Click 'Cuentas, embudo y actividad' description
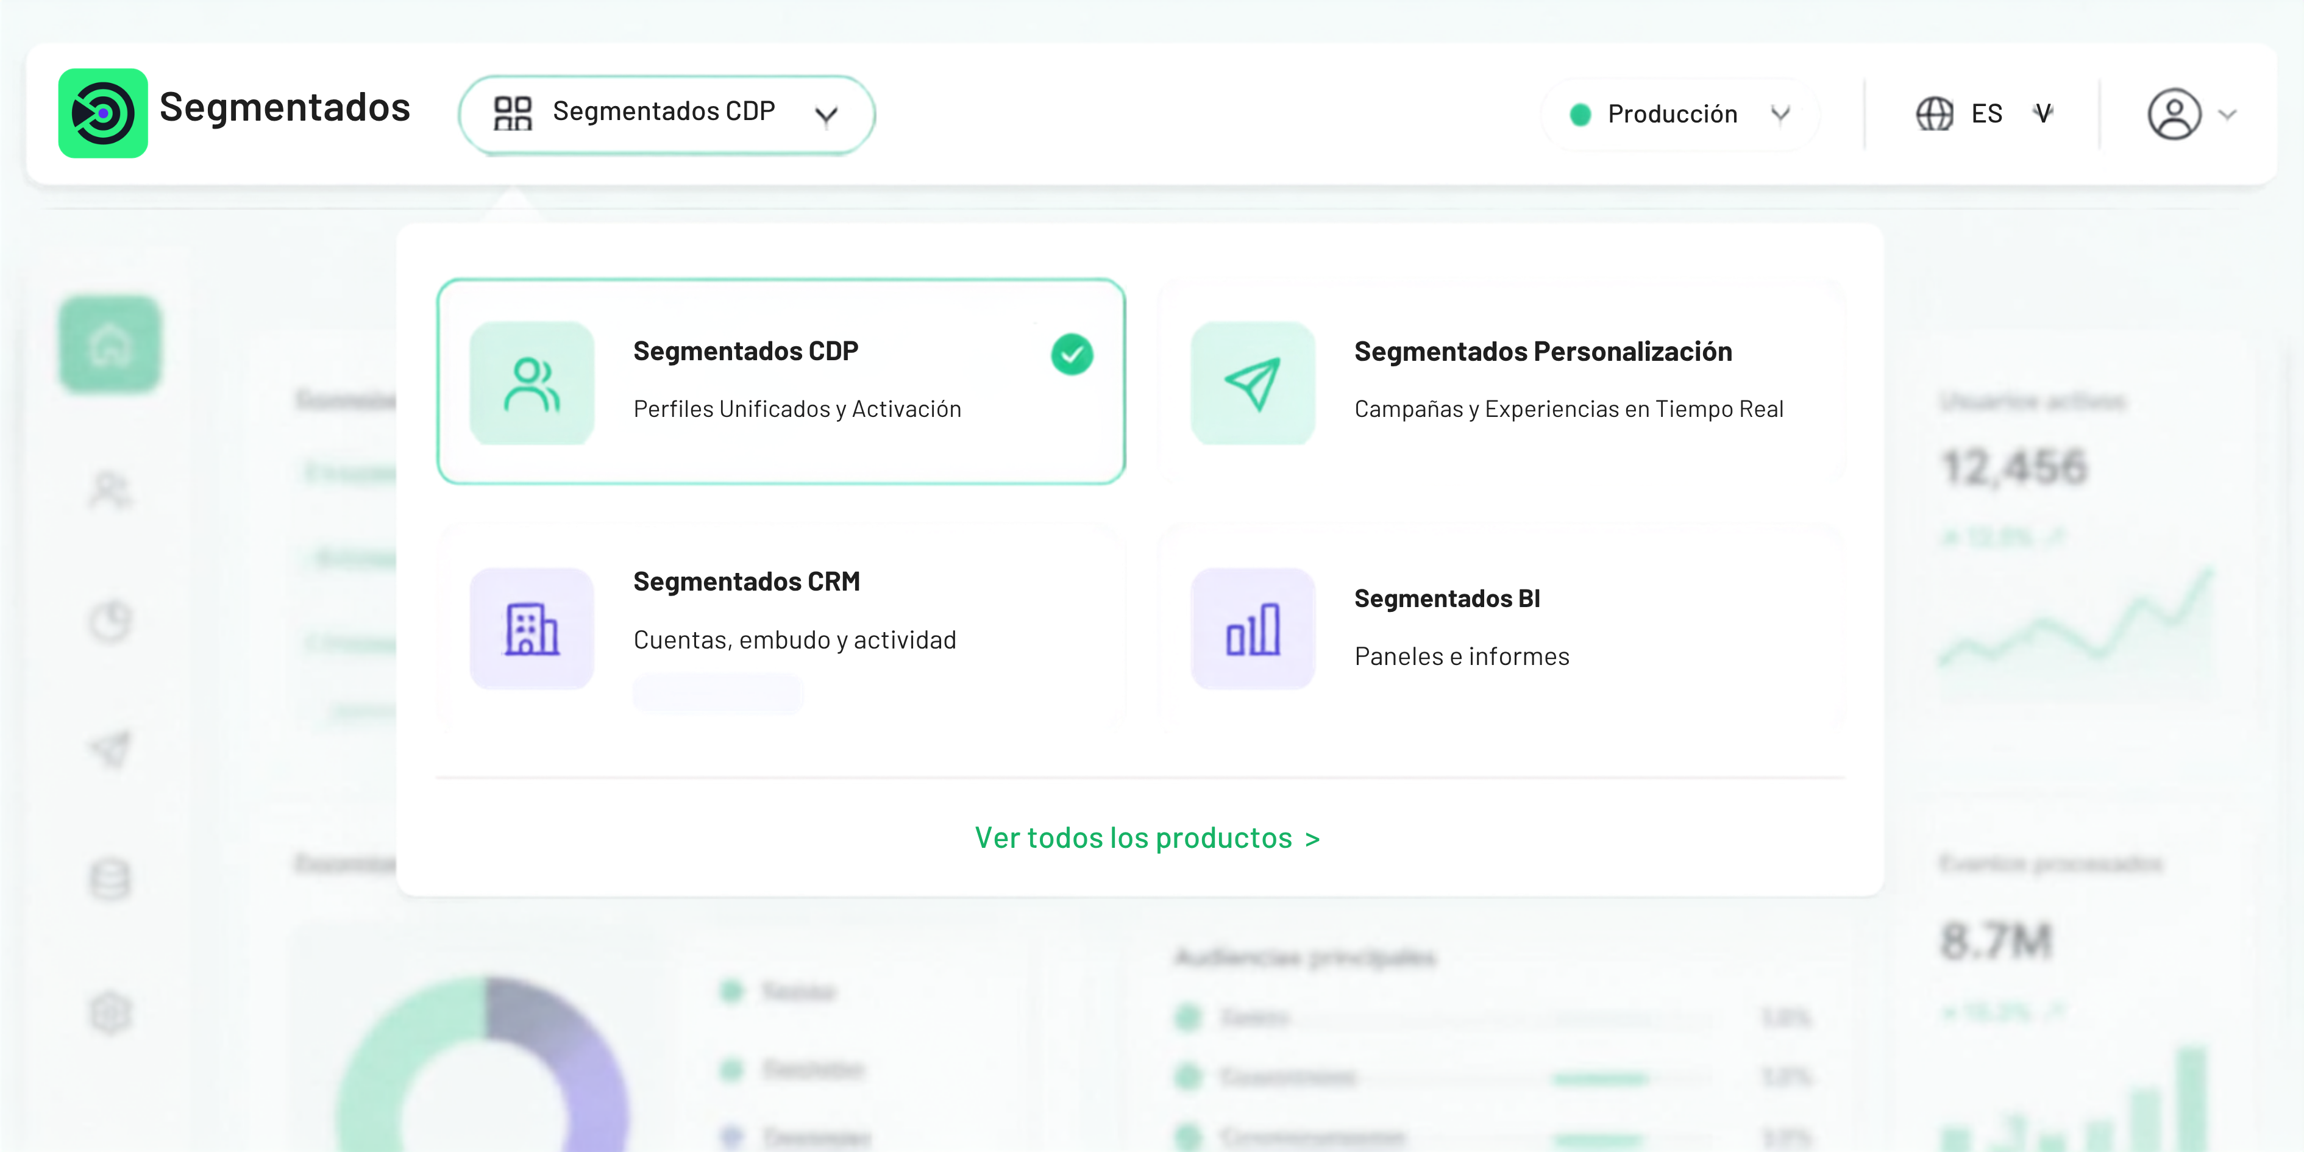Viewport: 2304px width, 1152px height. click(794, 641)
